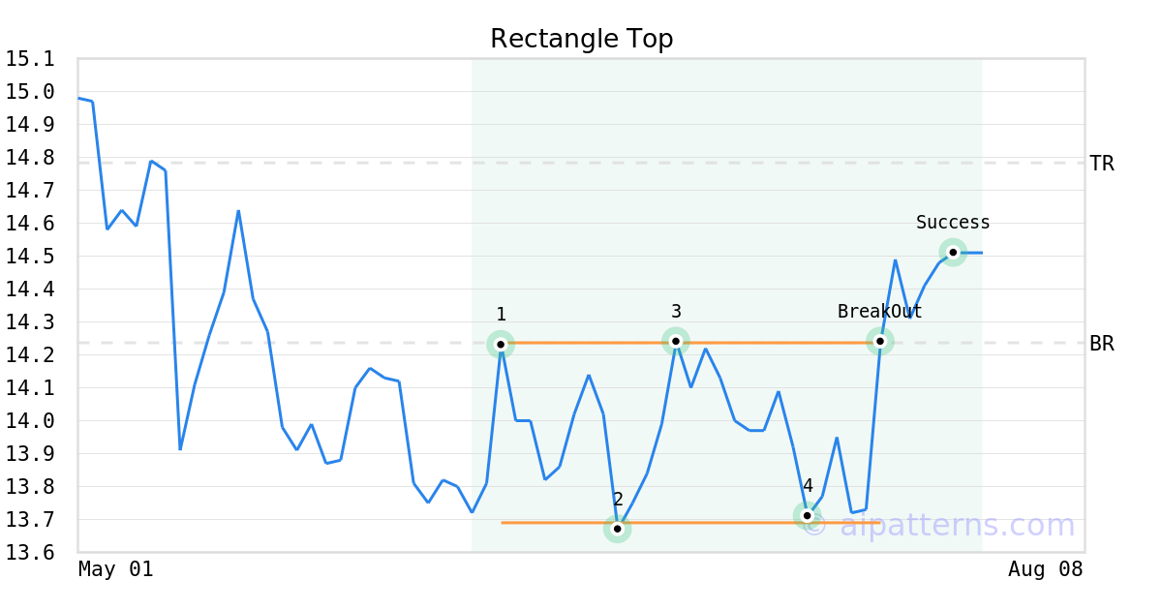Click the BreakOut point marker
Viewport: 1162px width, 610px height.
pos(879,341)
